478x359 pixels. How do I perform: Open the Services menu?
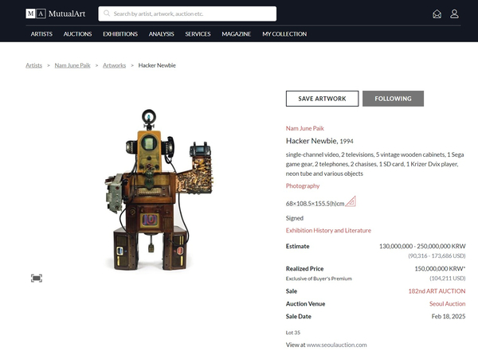[198, 34]
